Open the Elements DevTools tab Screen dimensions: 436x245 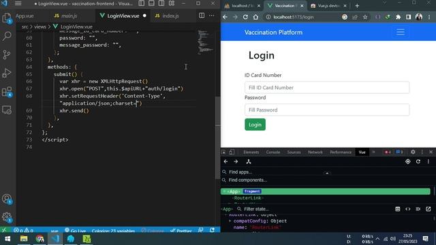[251, 152]
